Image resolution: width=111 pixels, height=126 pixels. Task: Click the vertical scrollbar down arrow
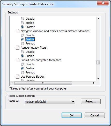[98, 79]
